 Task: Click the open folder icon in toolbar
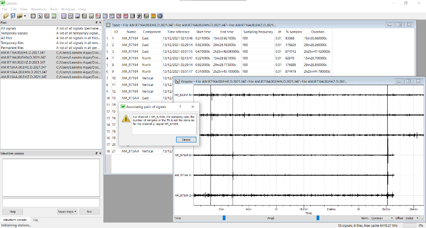click(x=6, y=16)
